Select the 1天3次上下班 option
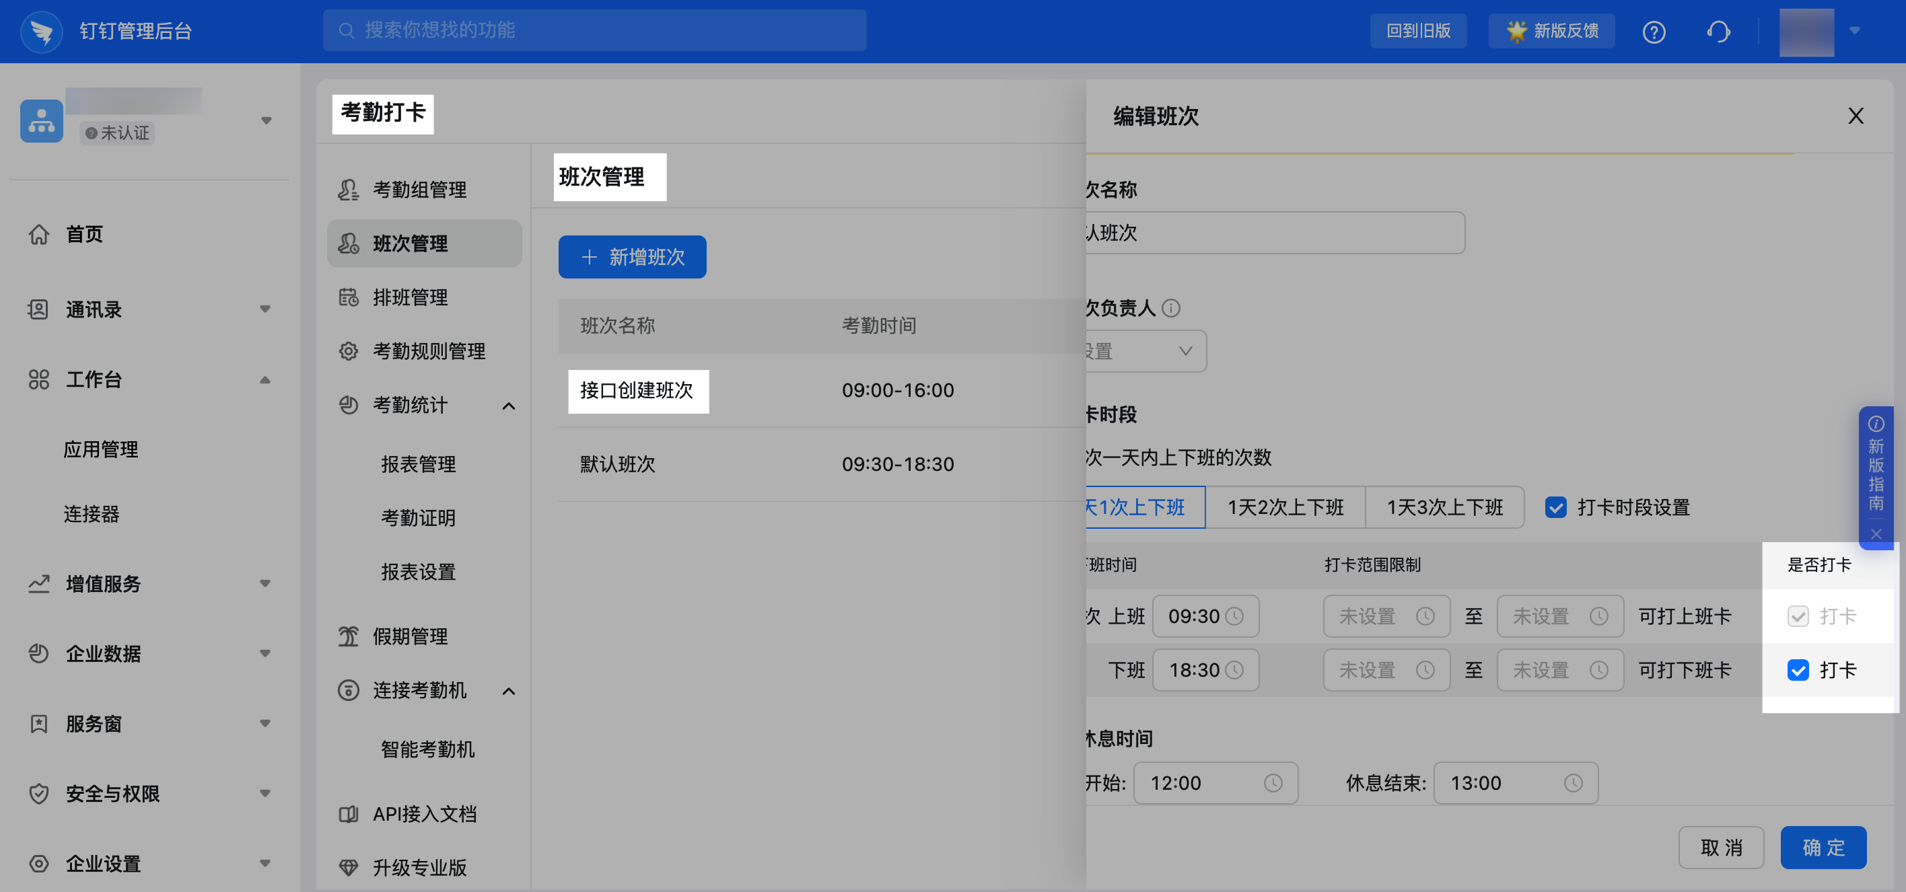1906x892 pixels. (x=1444, y=507)
